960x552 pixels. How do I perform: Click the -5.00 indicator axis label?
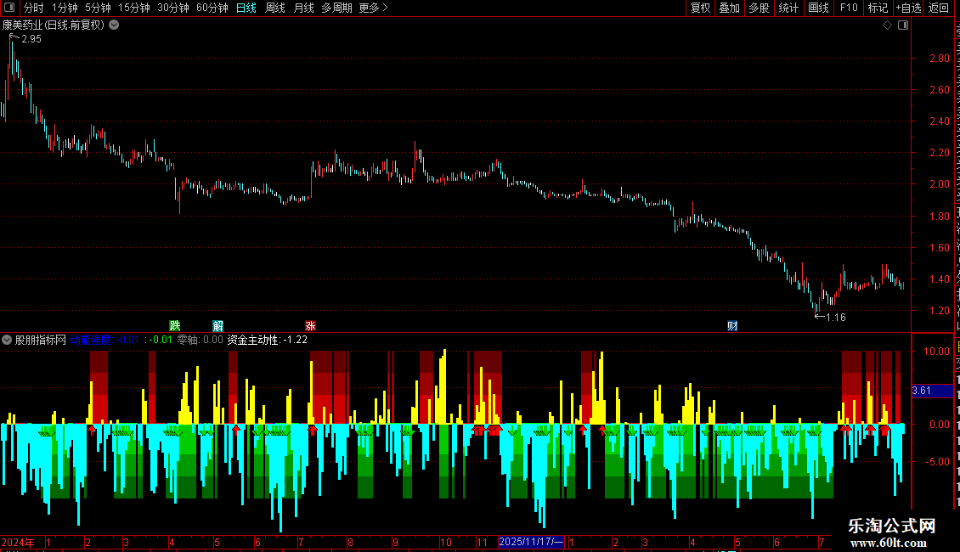click(x=937, y=461)
